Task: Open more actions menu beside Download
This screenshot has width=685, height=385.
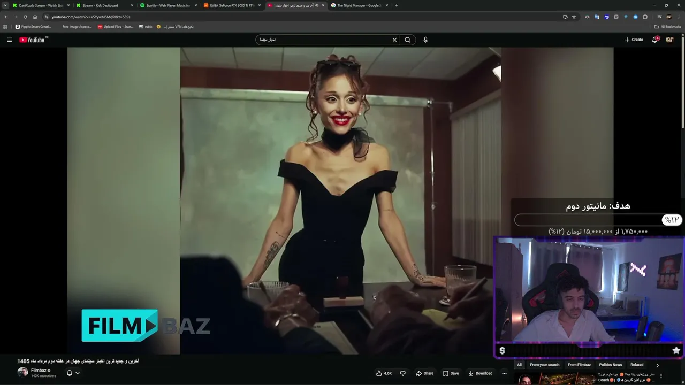Action: coord(504,373)
